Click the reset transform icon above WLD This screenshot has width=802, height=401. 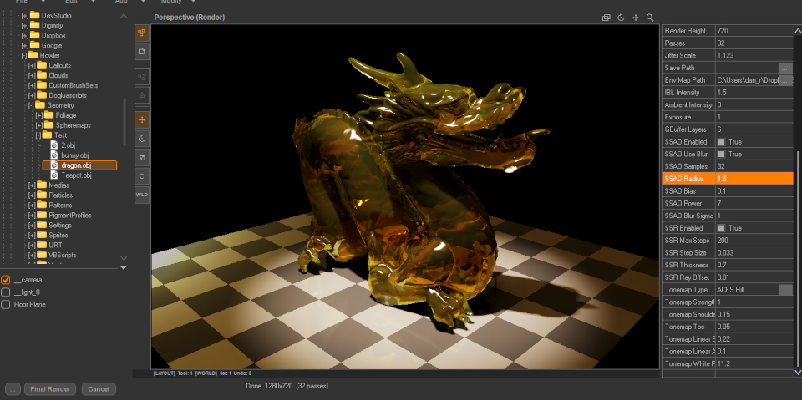142,176
